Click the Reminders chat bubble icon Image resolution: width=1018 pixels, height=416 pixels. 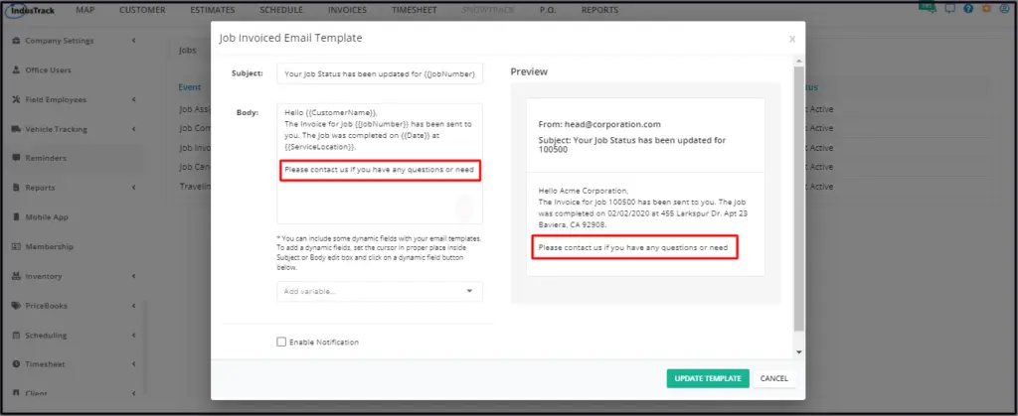[16, 158]
